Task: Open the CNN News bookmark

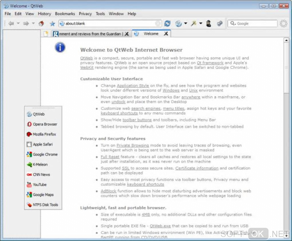Action: point(38,175)
